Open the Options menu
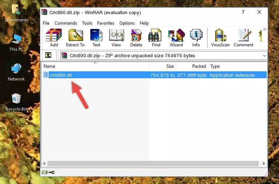The height and width of the screenshot is (184, 279). pyautogui.click(x=127, y=23)
